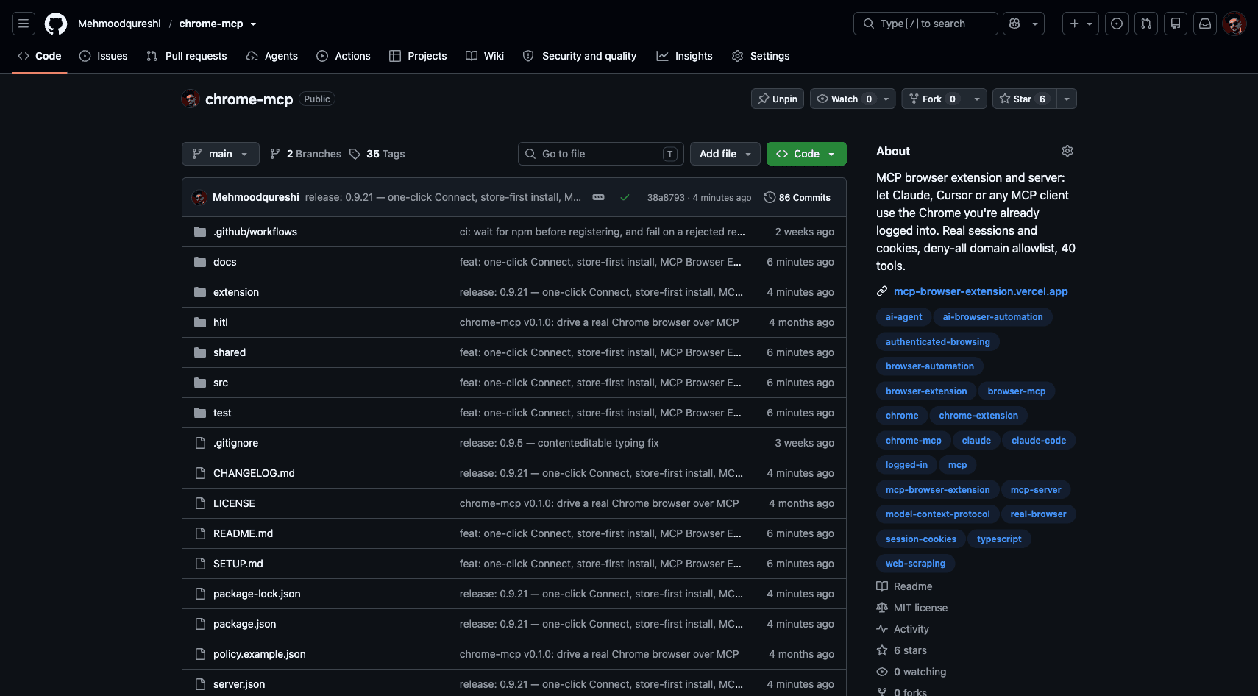The image size is (1258, 696).
Task: Open the Fork options dropdown arrow
Action: pyautogui.click(x=976, y=99)
